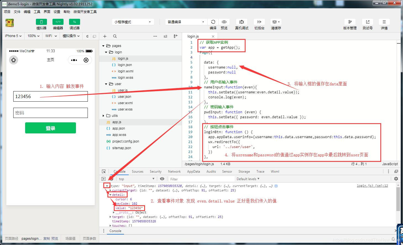Switch to the Wxml tab
This screenshot has height=245, width=403.
click(275, 172)
